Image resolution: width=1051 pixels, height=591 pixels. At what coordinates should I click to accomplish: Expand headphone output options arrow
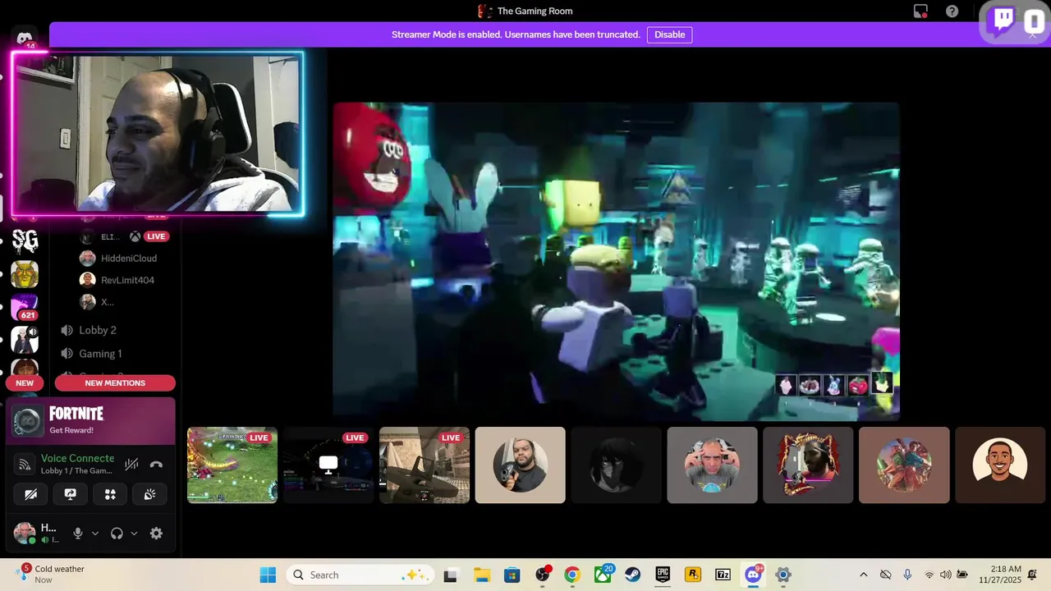[x=134, y=534]
